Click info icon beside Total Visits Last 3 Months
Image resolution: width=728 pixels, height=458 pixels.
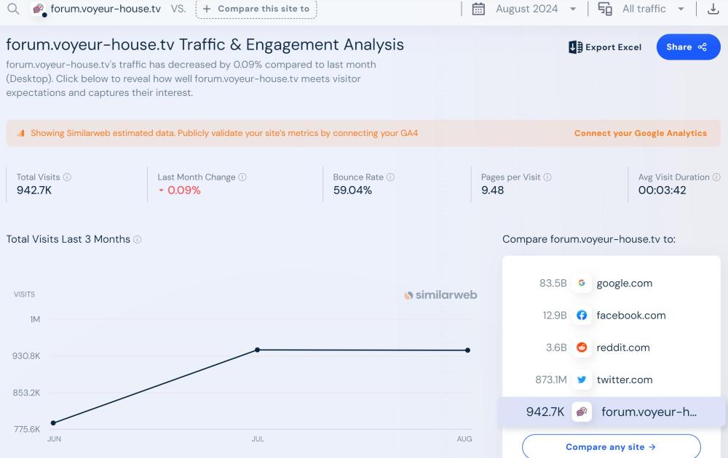click(138, 240)
